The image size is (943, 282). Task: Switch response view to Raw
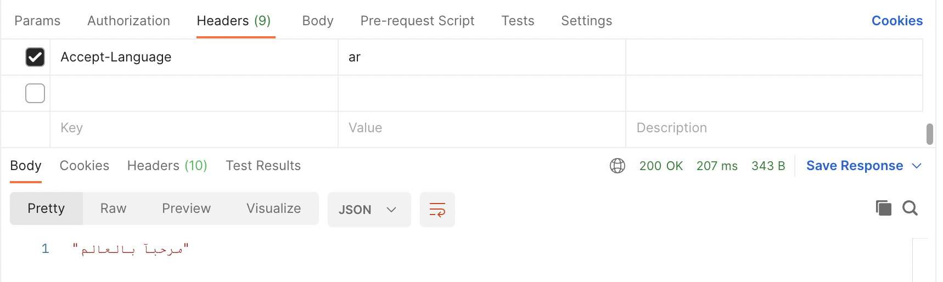(113, 208)
